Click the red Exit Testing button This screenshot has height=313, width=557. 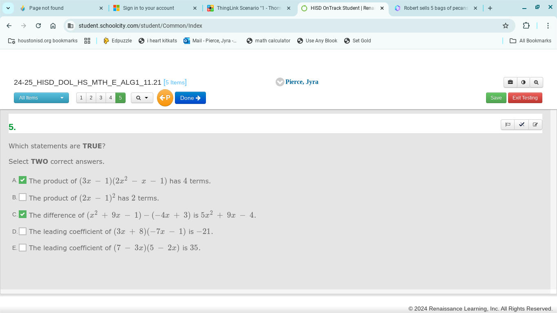[x=525, y=98]
